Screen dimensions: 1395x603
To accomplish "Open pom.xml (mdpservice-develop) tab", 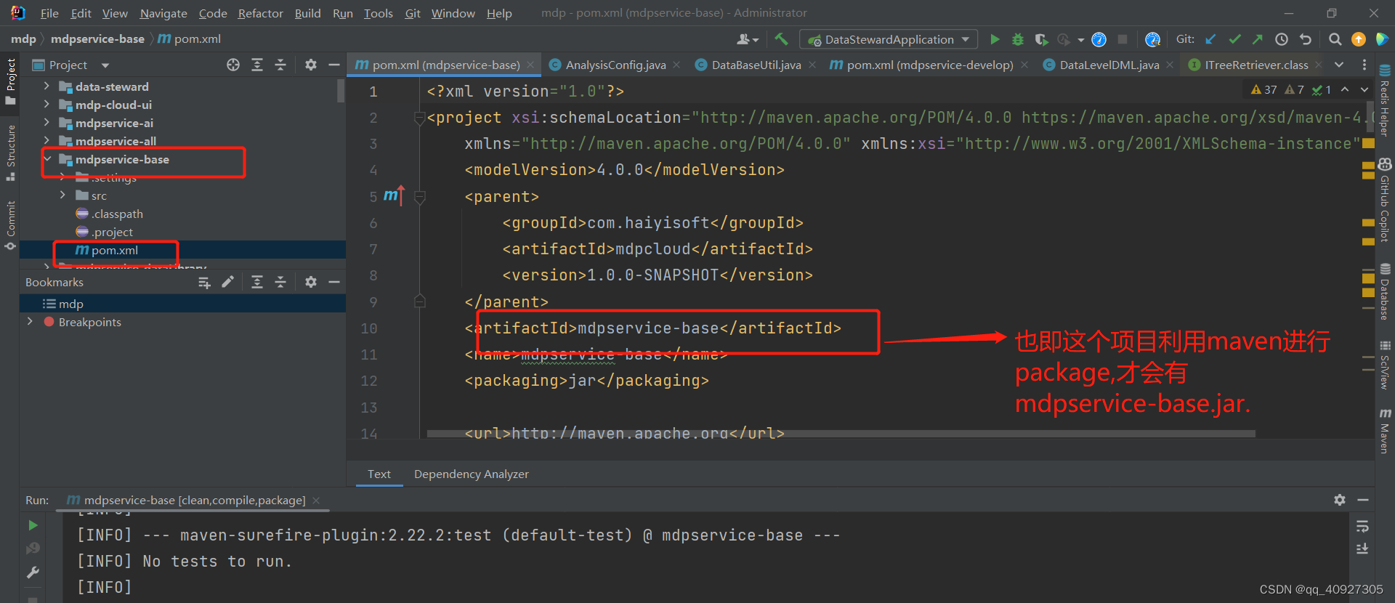I will 930,65.
